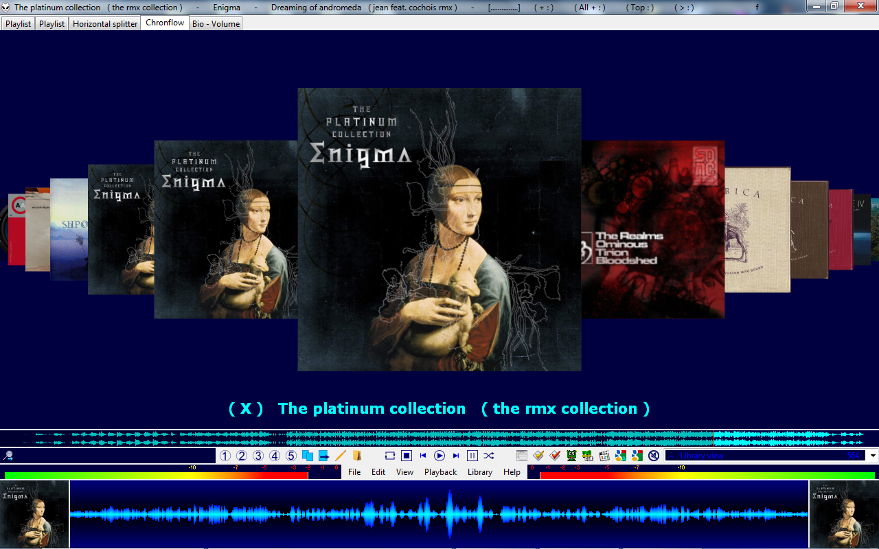Click the album title text below the covers

point(439,408)
